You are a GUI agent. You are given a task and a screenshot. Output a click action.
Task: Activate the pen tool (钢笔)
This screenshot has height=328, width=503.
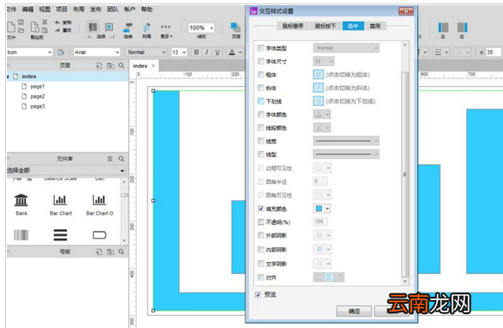coord(147,28)
